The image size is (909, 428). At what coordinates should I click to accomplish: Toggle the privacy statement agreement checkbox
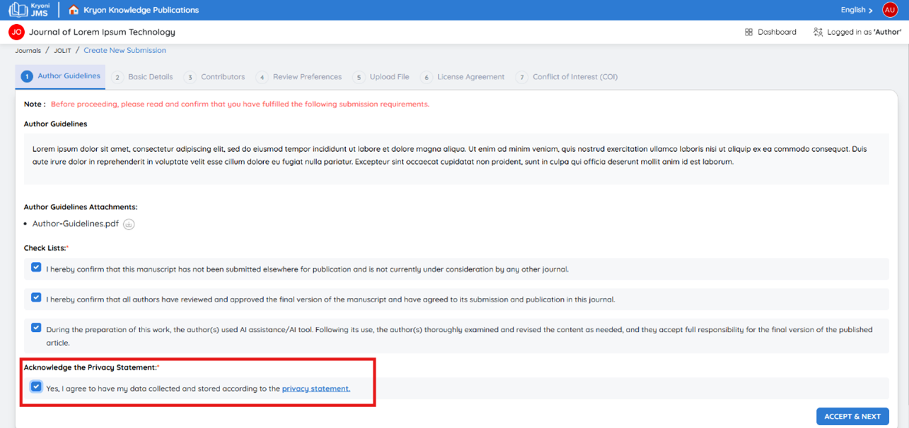(x=36, y=387)
